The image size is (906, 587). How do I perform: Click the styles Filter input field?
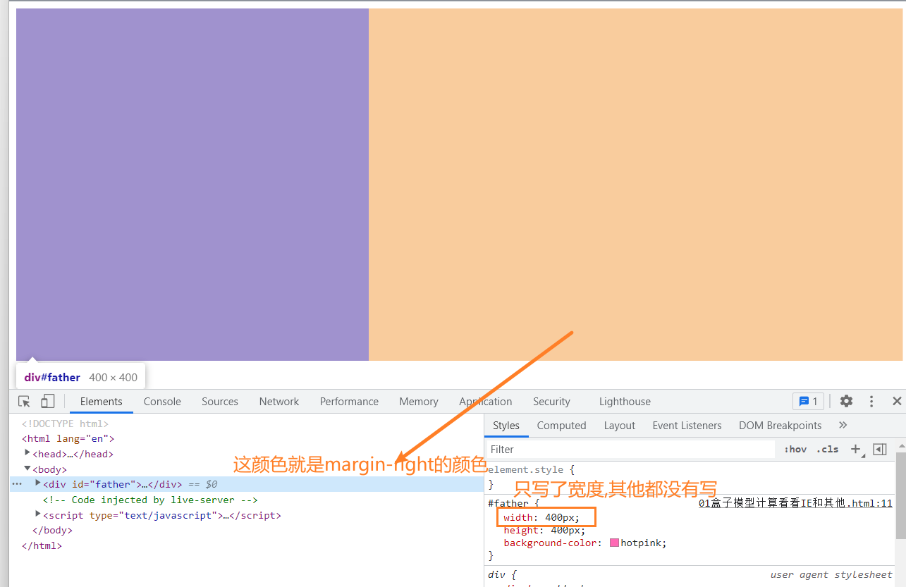click(x=630, y=450)
